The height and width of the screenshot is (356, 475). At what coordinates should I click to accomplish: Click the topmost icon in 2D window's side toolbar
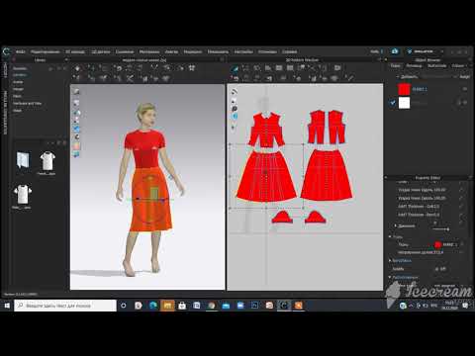coord(235,92)
